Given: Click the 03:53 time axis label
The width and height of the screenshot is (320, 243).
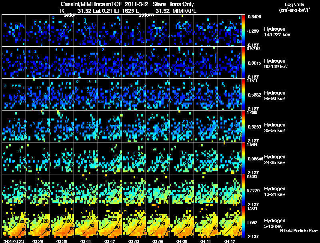Looking at the screenshot, I should (x=134, y=241).
